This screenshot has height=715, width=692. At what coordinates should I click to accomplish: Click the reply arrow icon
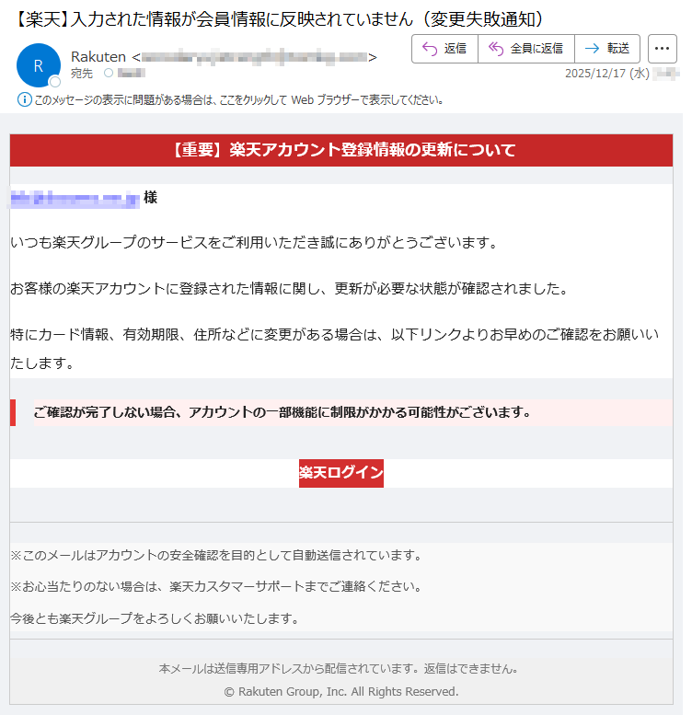(429, 49)
